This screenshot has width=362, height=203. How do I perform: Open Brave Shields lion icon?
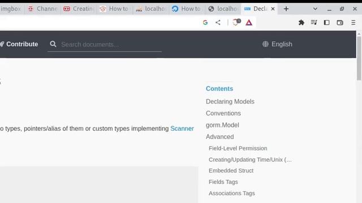[236, 23]
